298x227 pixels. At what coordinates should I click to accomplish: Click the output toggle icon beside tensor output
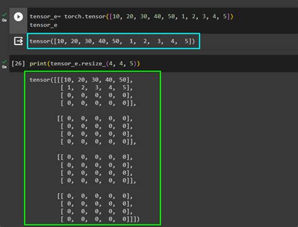pos(18,41)
